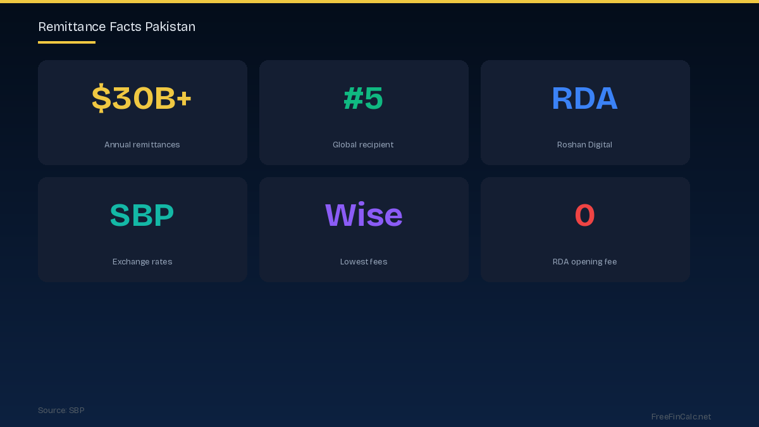Click the empty dark area below the cards
The image size is (759, 427).
379,342
